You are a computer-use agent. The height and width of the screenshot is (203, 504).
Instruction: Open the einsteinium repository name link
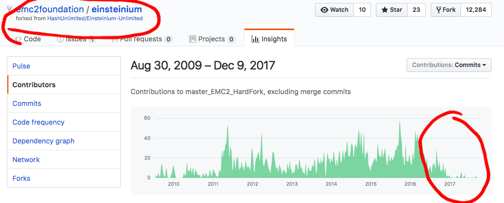(117, 9)
